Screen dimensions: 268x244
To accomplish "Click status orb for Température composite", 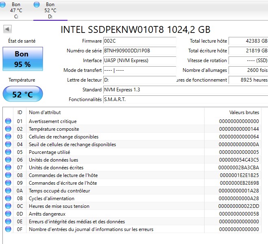I will (x=8, y=129).
